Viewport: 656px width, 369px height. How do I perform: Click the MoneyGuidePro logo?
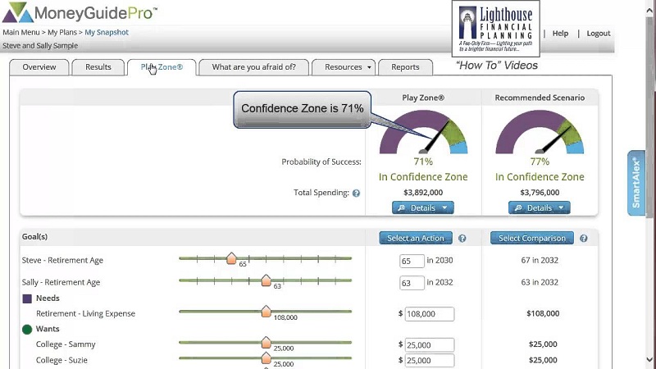[80, 12]
